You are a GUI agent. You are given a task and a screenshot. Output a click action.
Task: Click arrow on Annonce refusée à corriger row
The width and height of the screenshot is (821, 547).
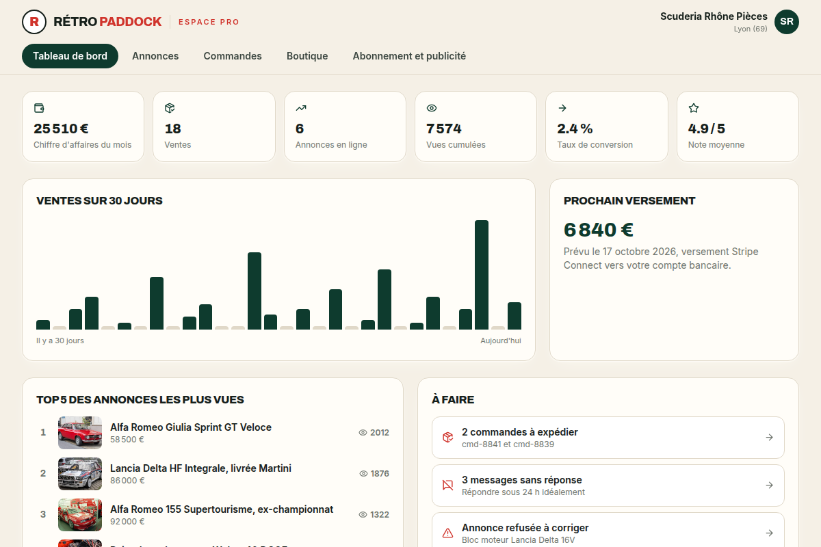click(769, 533)
